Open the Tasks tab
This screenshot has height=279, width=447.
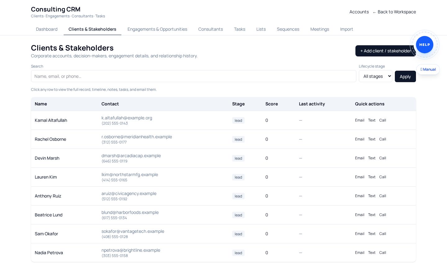click(240, 29)
